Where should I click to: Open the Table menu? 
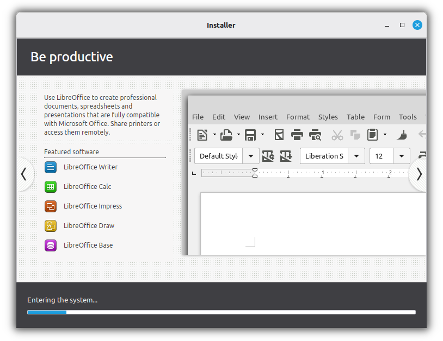tap(355, 117)
